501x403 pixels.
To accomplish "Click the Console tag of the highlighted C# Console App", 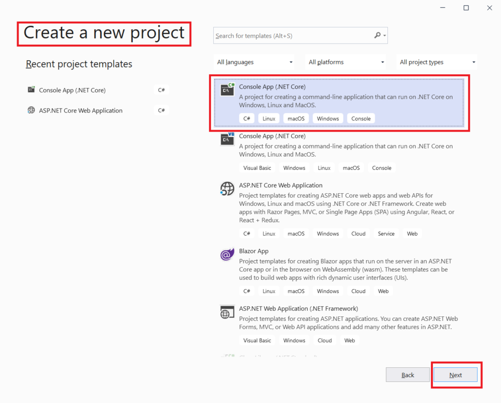I will click(361, 118).
